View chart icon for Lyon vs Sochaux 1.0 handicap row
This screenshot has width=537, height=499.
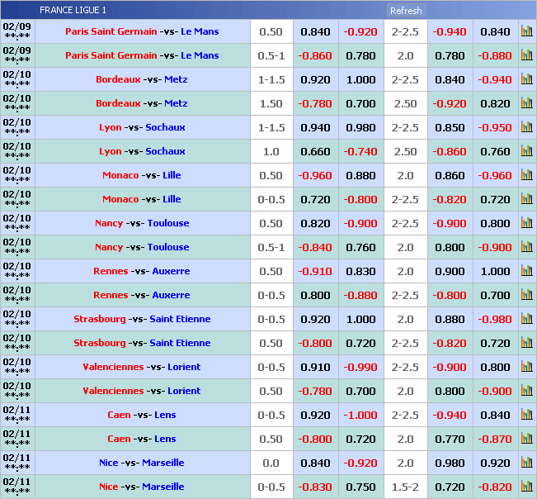526,151
